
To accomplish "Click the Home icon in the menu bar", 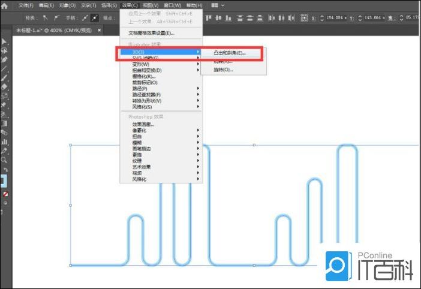I will pos(4,5).
